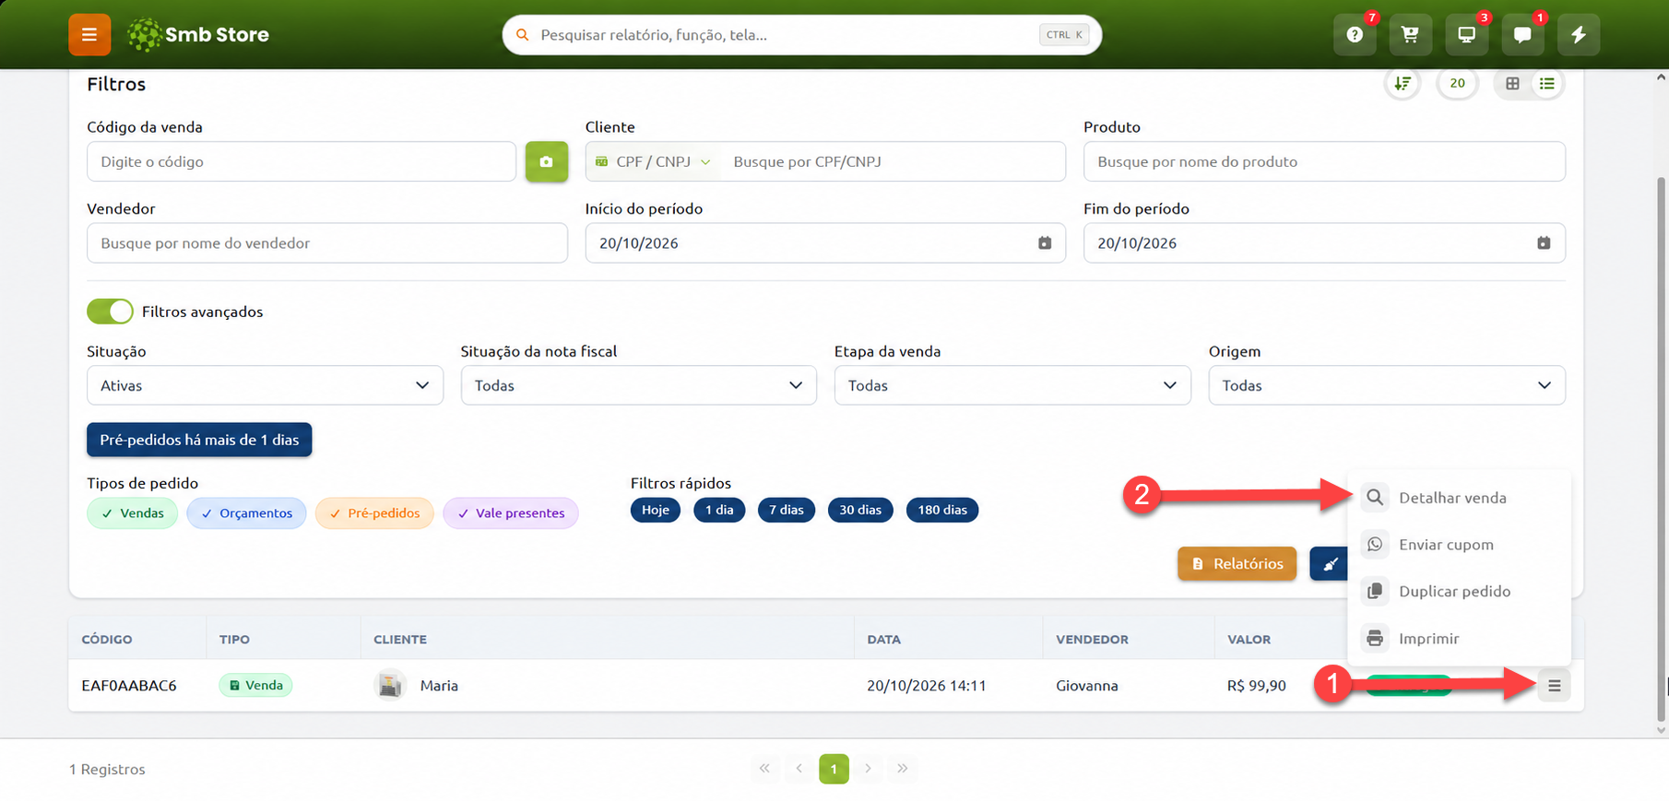Toggle Filtros avançados switch
The height and width of the screenshot is (801, 1669).
110,312
